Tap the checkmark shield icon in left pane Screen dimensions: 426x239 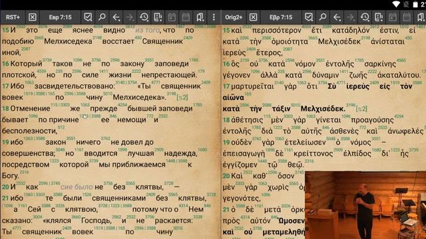pyautogui.click(x=88, y=17)
